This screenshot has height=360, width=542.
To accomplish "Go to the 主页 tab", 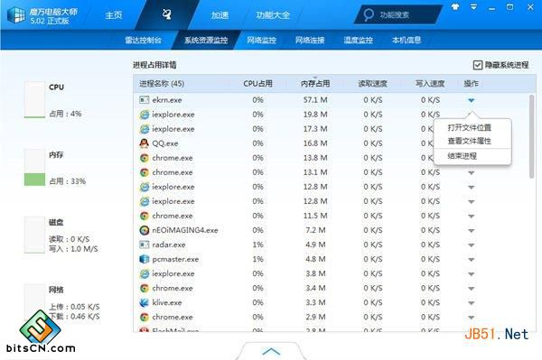I will 114,15.
